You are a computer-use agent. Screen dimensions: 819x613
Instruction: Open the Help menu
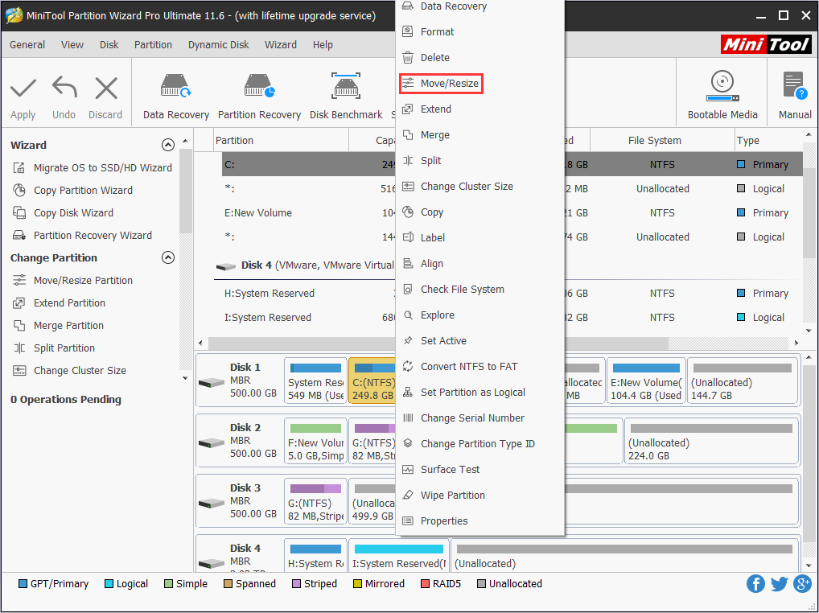pos(323,45)
